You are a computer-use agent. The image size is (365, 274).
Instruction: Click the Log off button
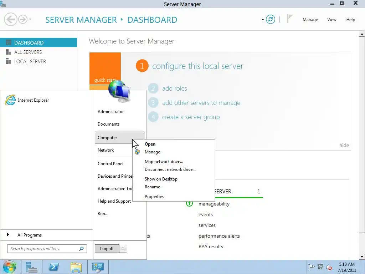(x=107, y=249)
